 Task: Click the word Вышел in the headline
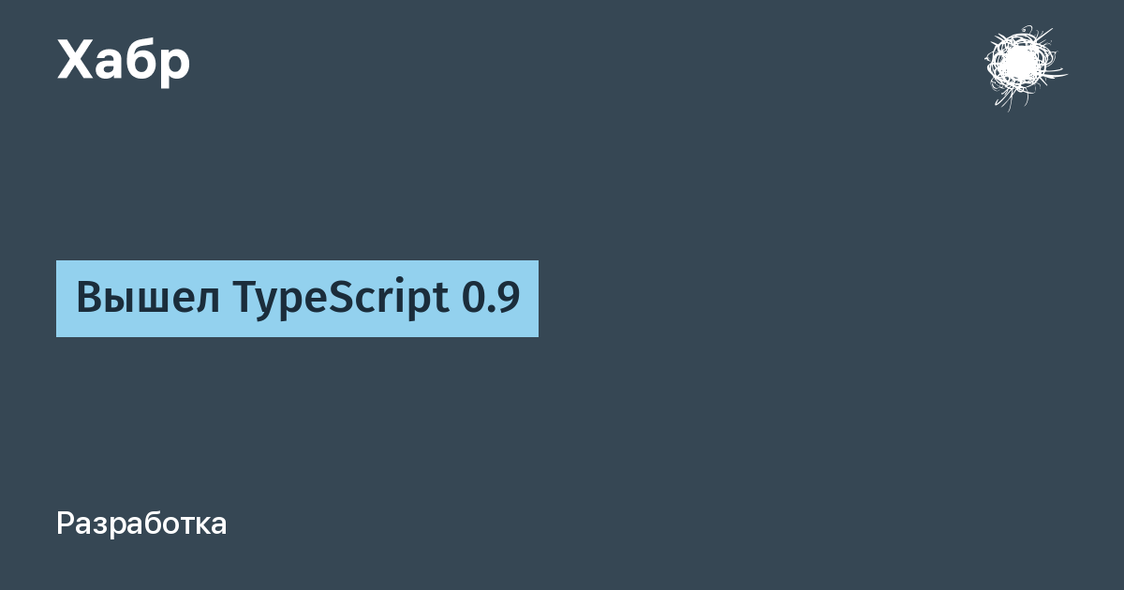148,299
